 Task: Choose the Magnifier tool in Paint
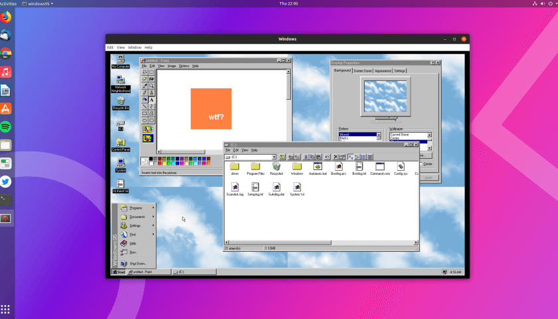[x=151, y=86]
